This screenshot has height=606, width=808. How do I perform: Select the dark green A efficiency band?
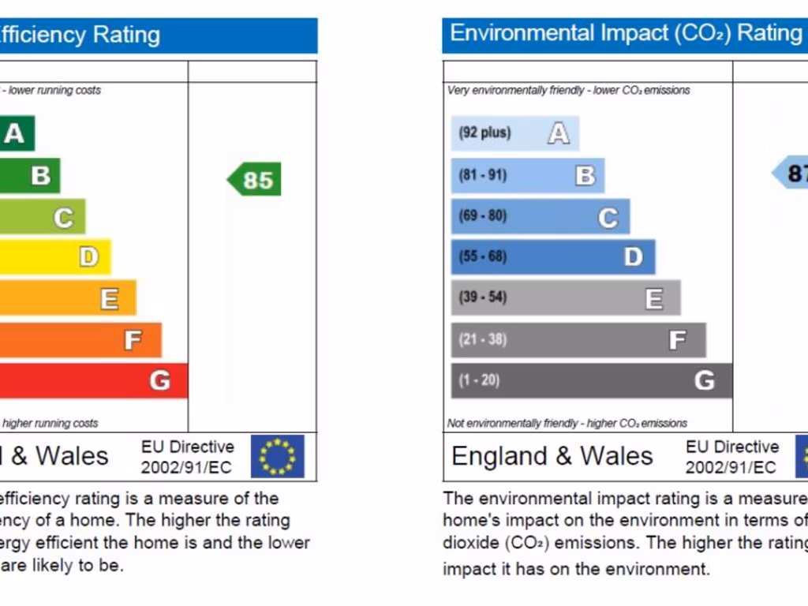click(x=16, y=133)
